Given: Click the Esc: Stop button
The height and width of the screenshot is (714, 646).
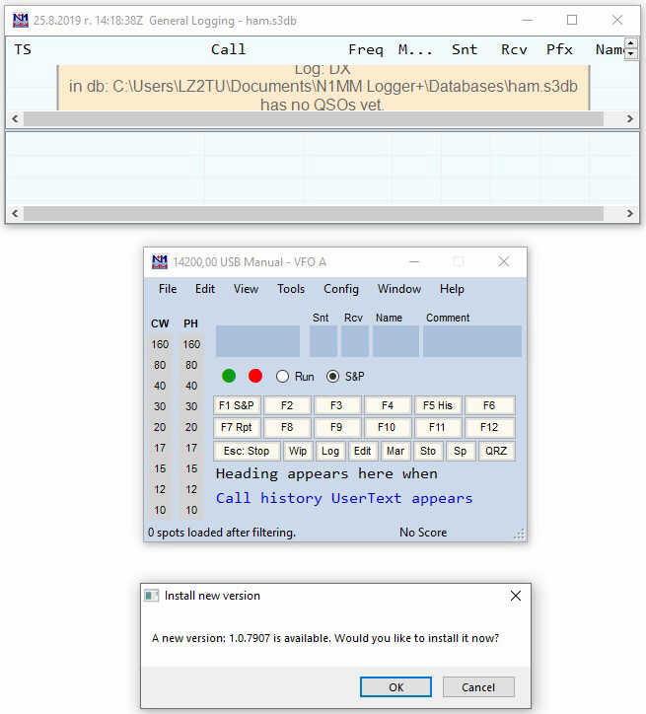Looking at the screenshot, I should tap(247, 452).
